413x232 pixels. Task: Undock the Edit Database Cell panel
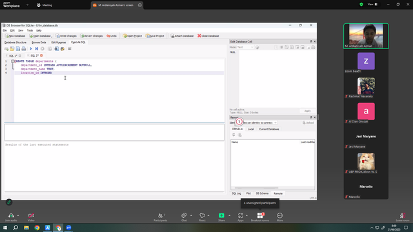311,41
